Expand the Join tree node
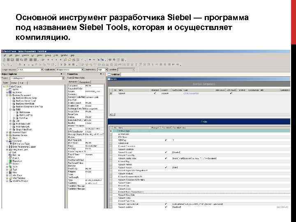This screenshot has height=222, width=296. pos(11,121)
